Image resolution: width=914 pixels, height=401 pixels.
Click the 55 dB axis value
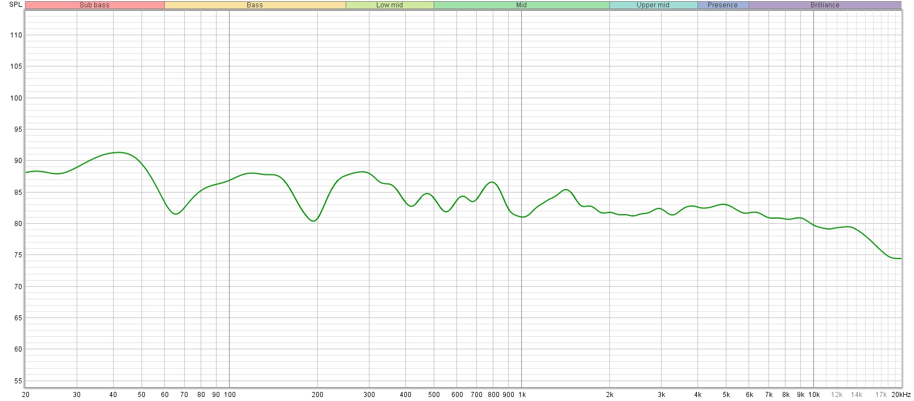pyautogui.click(x=18, y=381)
